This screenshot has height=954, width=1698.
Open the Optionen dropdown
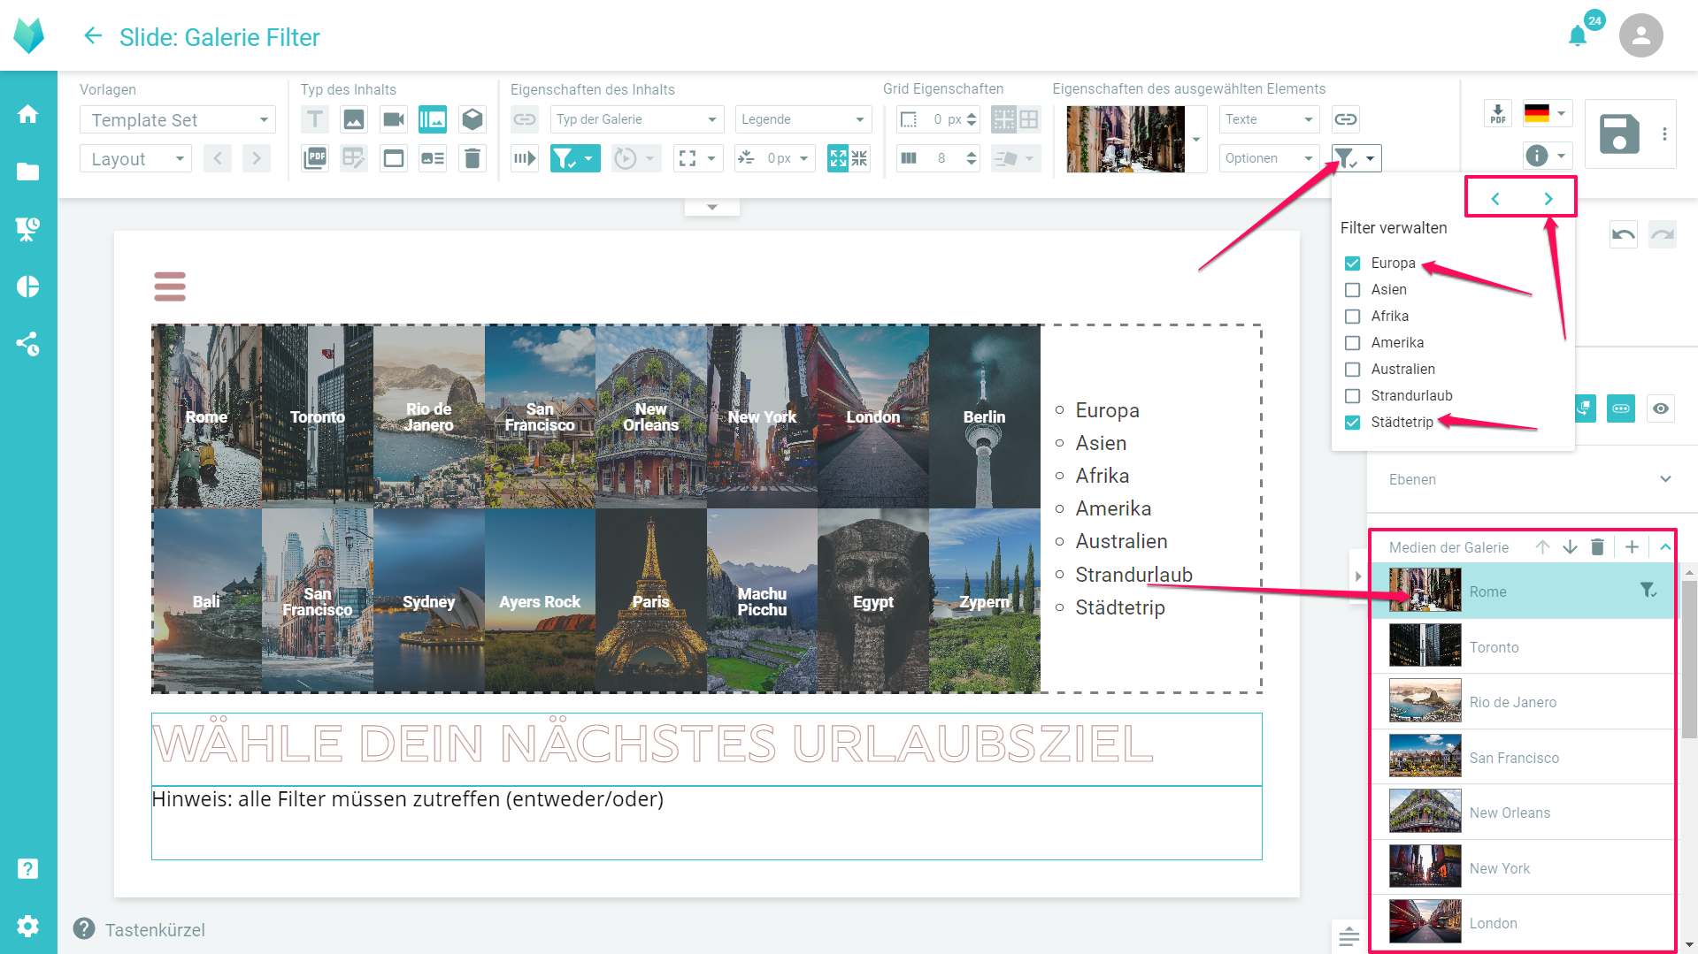tap(1269, 158)
